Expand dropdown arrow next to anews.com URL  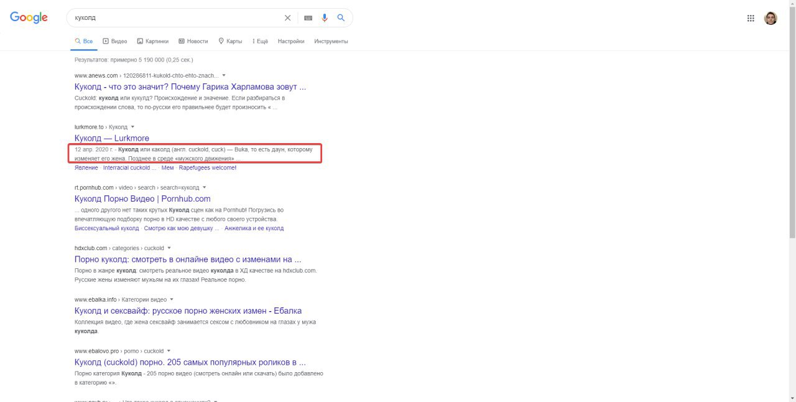click(224, 75)
